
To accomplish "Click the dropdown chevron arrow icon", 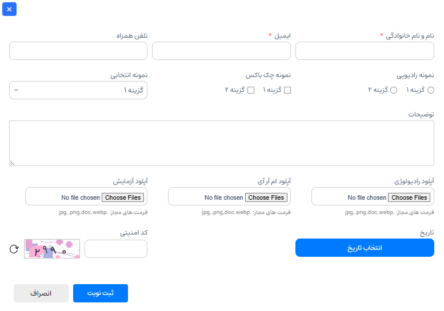I will click(16, 90).
